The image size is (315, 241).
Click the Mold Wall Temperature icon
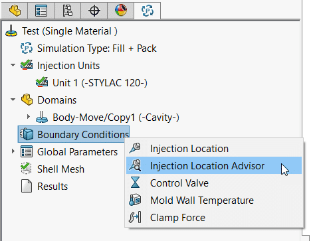[x=135, y=200]
